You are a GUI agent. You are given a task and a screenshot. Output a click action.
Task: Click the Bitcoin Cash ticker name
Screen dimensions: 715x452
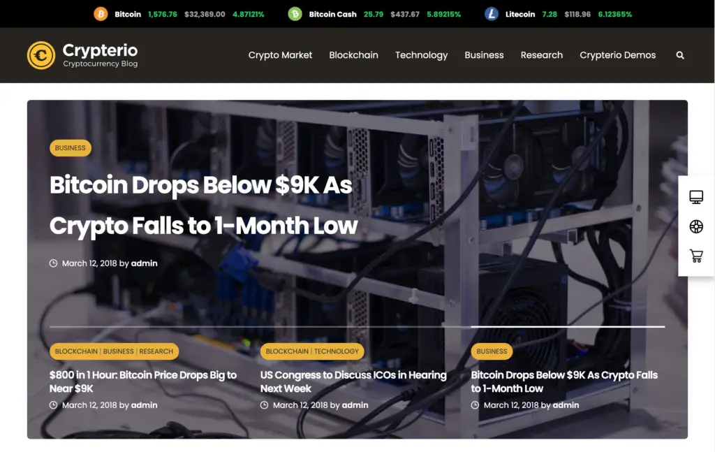click(333, 14)
